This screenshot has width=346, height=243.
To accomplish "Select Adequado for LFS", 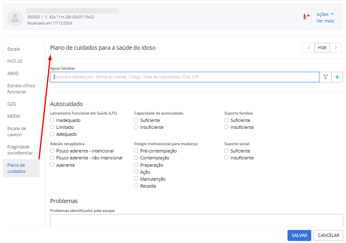I will click(52, 134).
